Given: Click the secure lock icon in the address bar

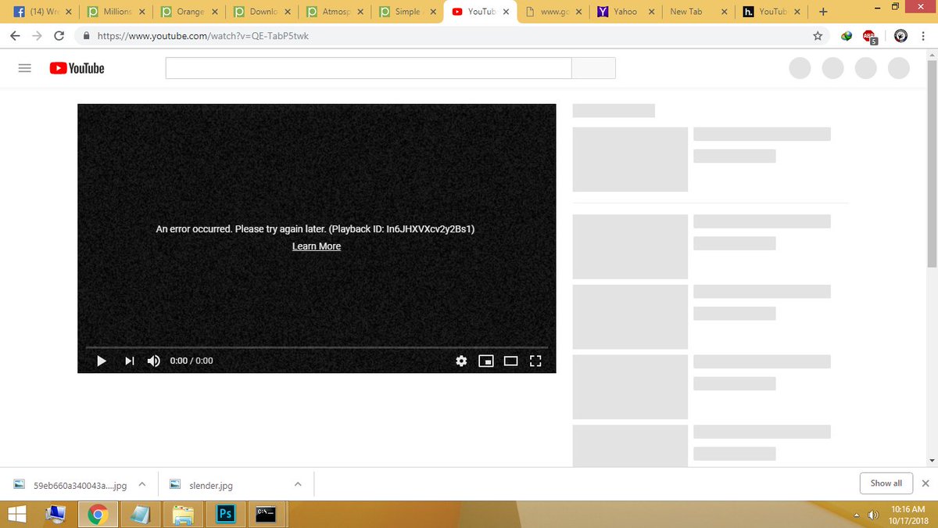Looking at the screenshot, I should point(87,36).
